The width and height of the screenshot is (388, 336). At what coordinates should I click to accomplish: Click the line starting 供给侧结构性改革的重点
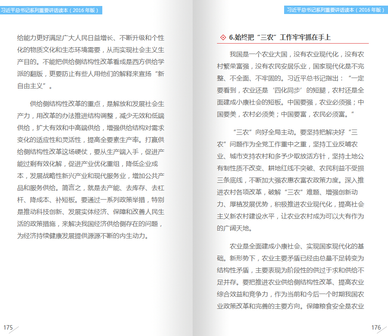pos(97,104)
